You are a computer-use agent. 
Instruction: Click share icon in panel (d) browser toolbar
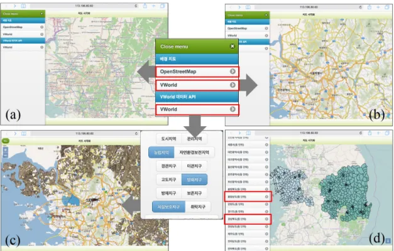pyautogui.click(x=369, y=133)
